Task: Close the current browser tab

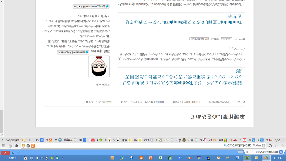Action: click(247, 152)
